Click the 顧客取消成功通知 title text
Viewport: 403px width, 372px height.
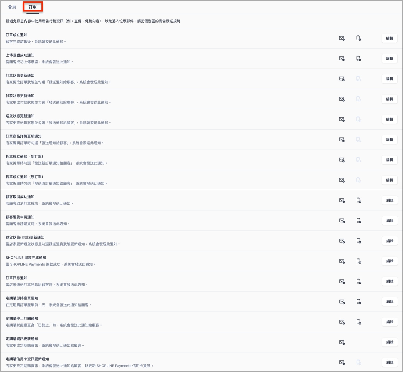(20, 197)
